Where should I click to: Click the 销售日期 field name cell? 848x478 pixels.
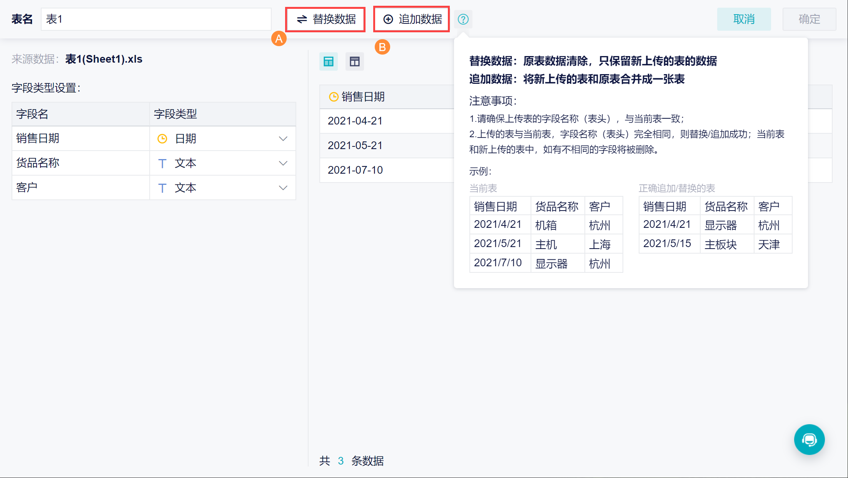[x=81, y=139]
